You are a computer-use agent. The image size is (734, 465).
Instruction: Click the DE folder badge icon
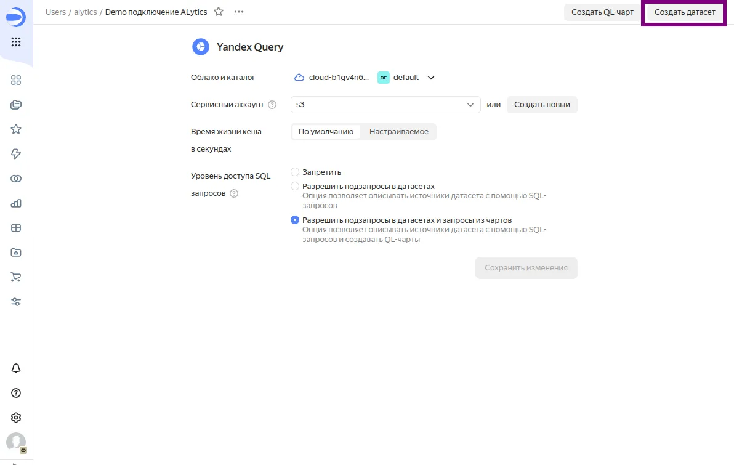click(384, 78)
